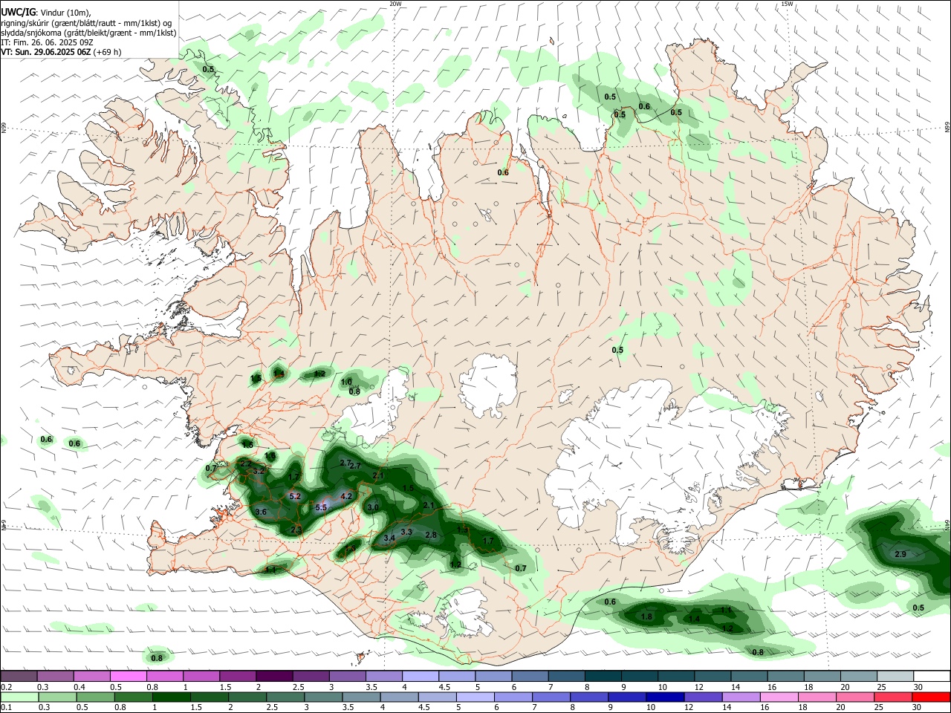
Task: Click the valid time 'VT: Sun. 29.06.2025 06Z (+69 h)'
Action: tap(61, 52)
